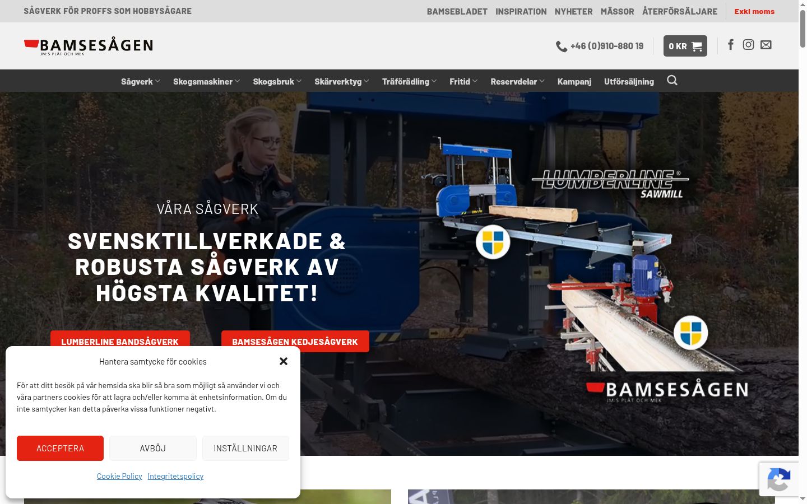Go to Inspiration page
This screenshot has width=807, height=504.
(521, 11)
